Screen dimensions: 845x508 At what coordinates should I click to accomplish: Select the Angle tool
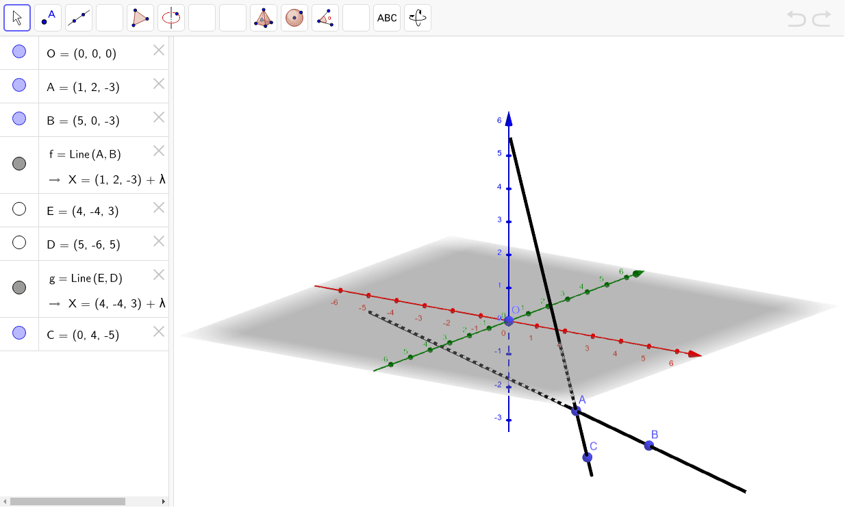[x=325, y=18]
